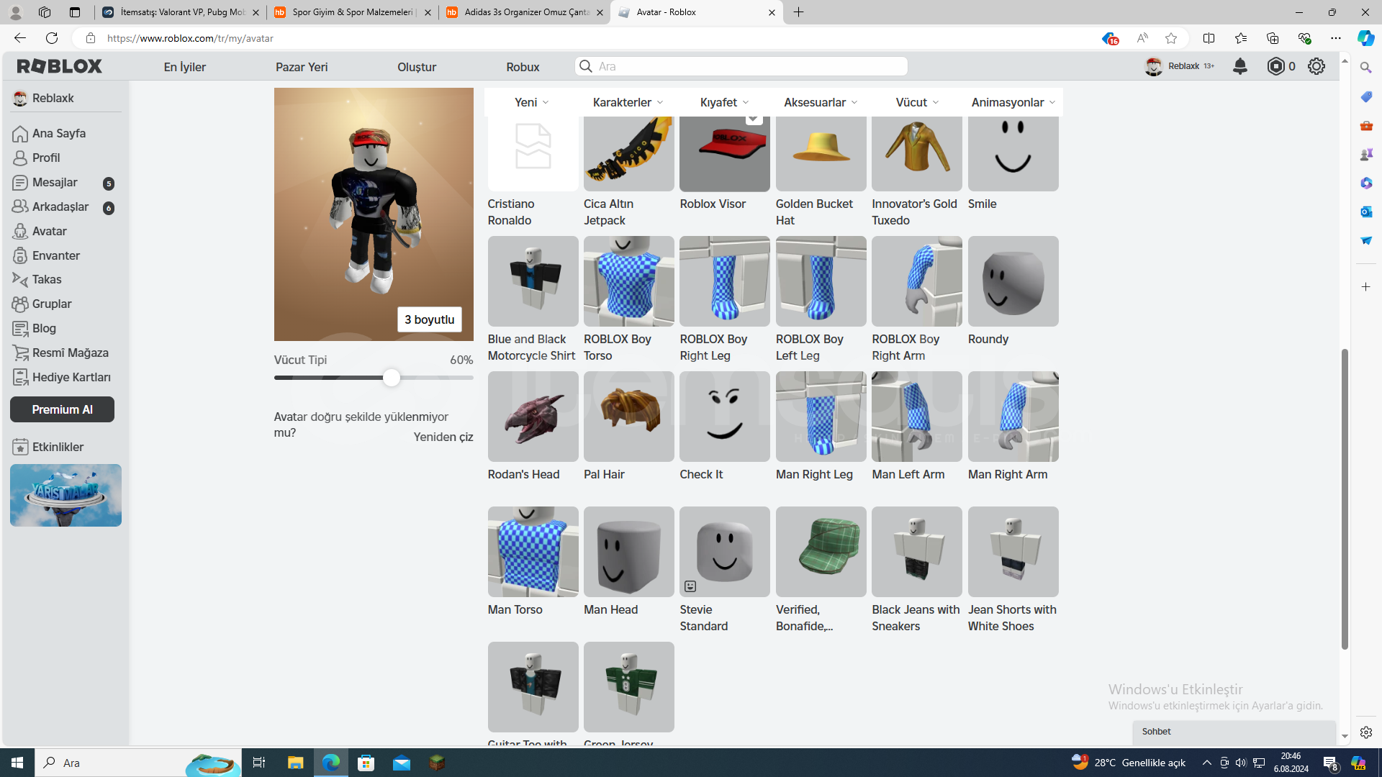Open En İyiler nav menu
The height and width of the screenshot is (777, 1382).
185,67
